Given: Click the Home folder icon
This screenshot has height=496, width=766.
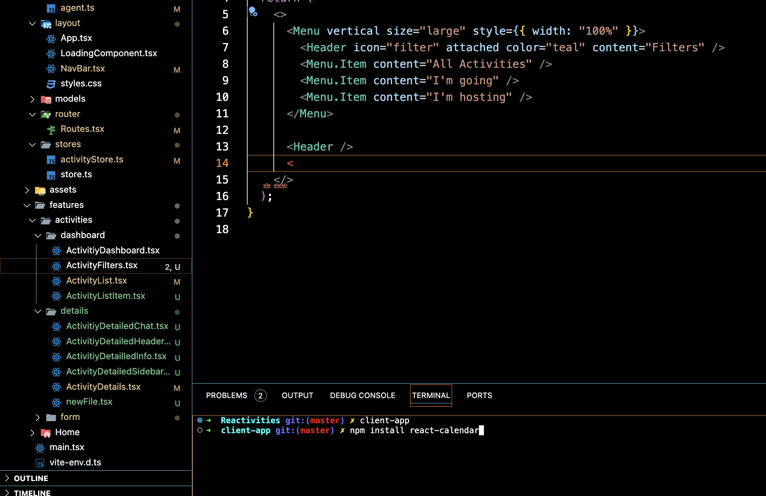Looking at the screenshot, I should point(46,433).
